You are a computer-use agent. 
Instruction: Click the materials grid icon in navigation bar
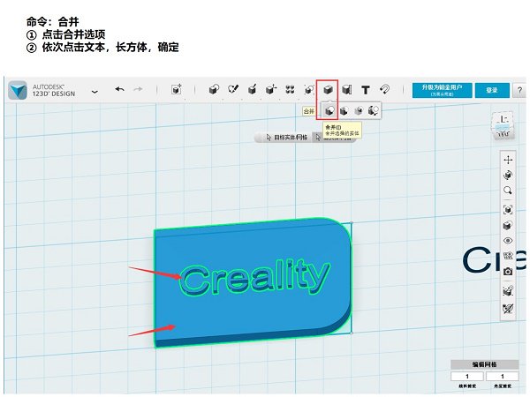(x=508, y=256)
